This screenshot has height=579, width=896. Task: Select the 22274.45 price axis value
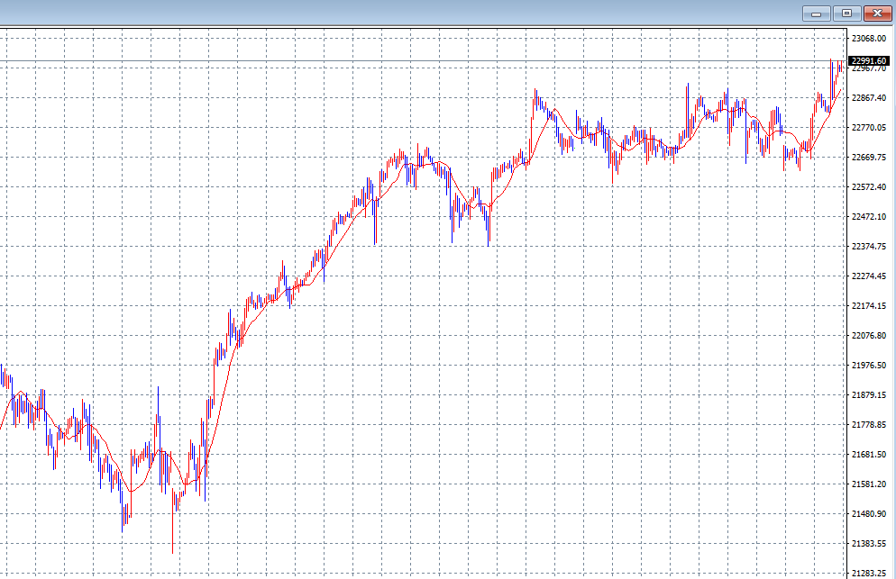(869, 276)
